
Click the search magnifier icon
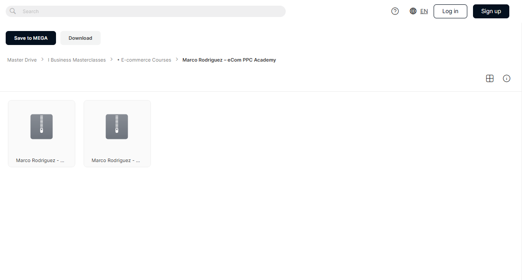(13, 11)
